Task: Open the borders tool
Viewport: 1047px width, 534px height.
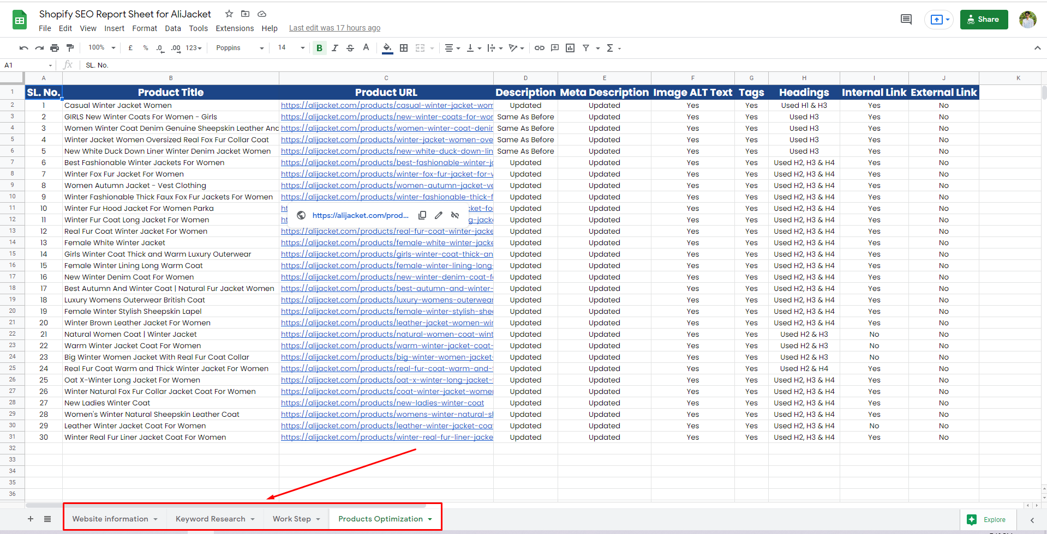Action: 404,48
